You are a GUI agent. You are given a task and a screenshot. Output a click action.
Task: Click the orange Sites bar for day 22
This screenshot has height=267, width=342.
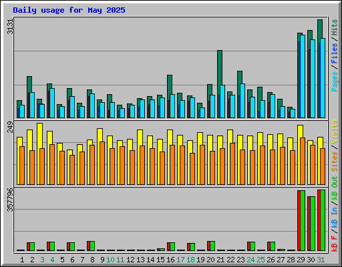(x=232, y=164)
